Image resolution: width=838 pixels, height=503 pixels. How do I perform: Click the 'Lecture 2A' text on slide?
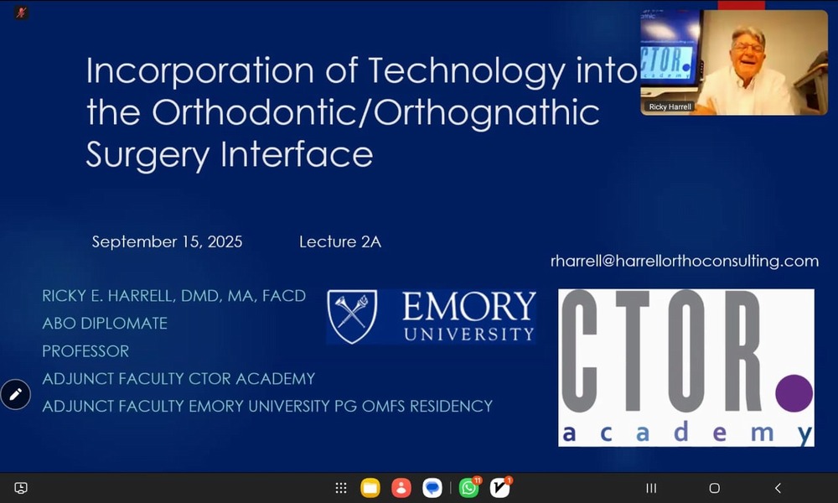(339, 241)
